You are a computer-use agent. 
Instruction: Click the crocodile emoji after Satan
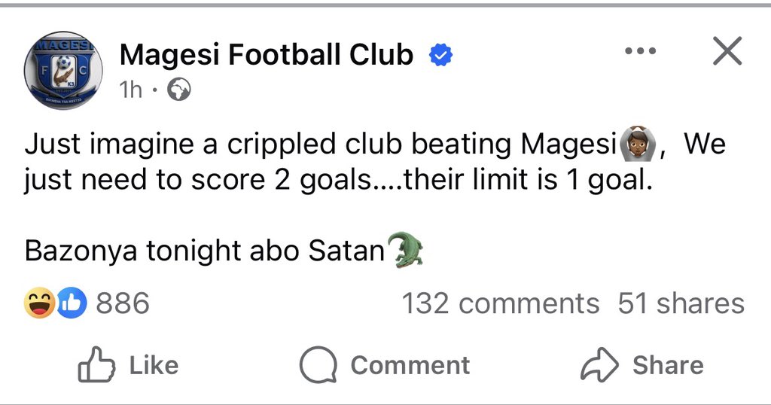click(405, 249)
